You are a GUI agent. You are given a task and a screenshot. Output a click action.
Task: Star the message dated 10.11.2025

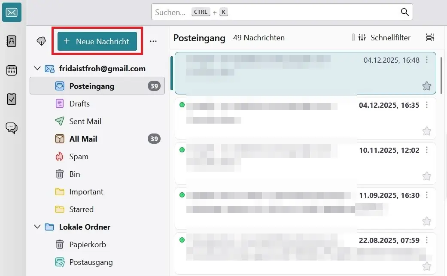[426, 176]
